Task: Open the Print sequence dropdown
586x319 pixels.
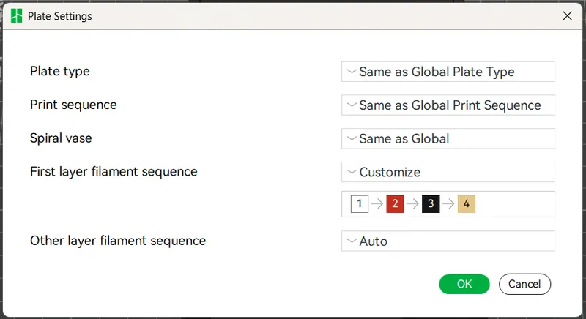Action: (x=448, y=105)
